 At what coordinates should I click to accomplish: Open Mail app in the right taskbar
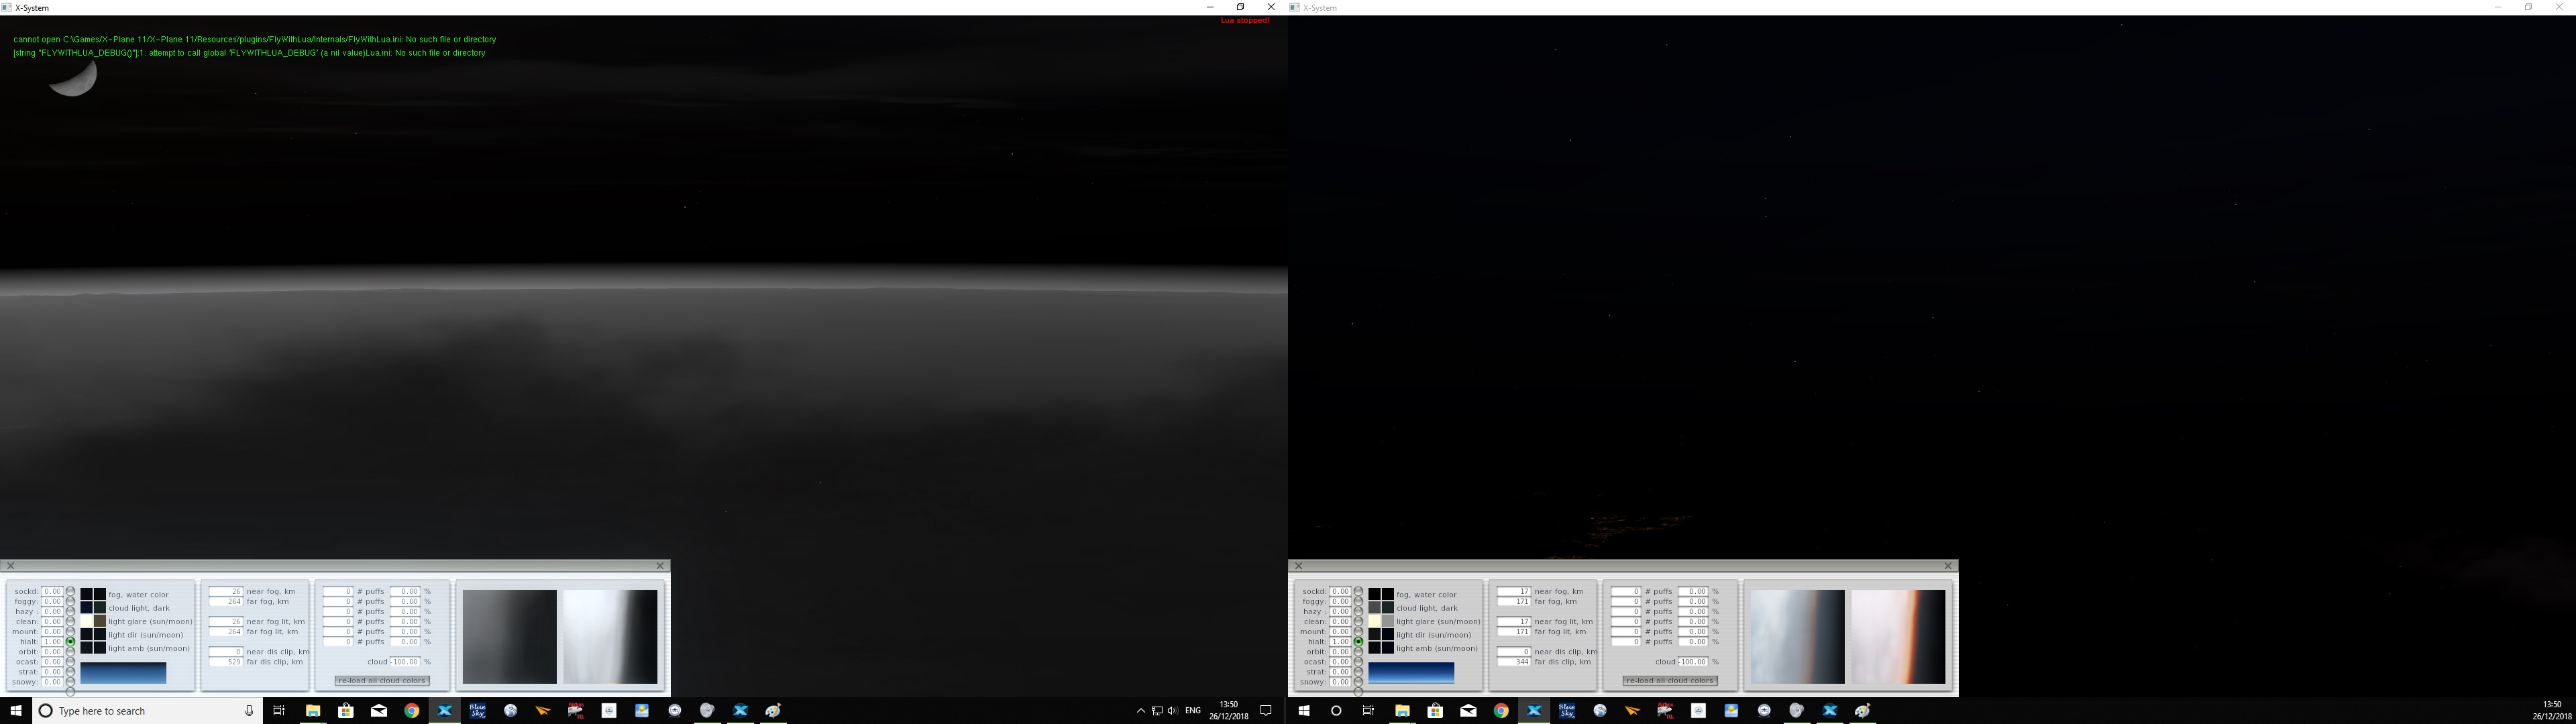(x=1468, y=711)
